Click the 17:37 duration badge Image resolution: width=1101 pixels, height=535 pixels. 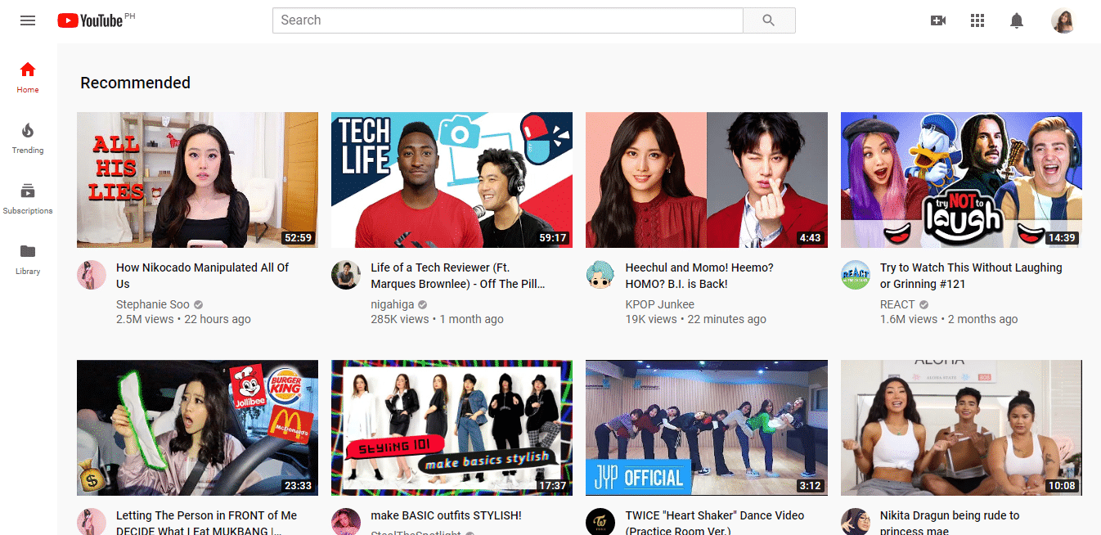point(552,486)
